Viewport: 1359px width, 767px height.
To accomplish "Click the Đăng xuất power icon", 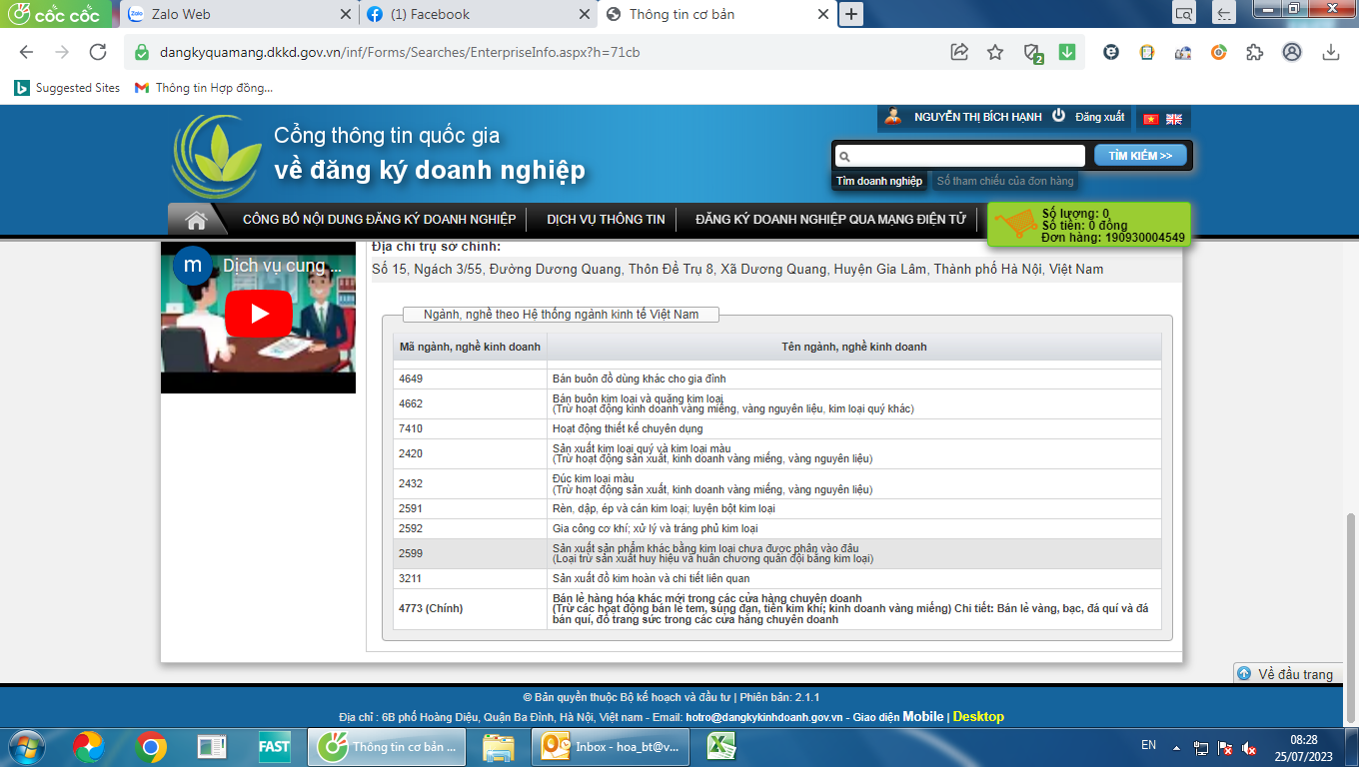I will (1060, 117).
